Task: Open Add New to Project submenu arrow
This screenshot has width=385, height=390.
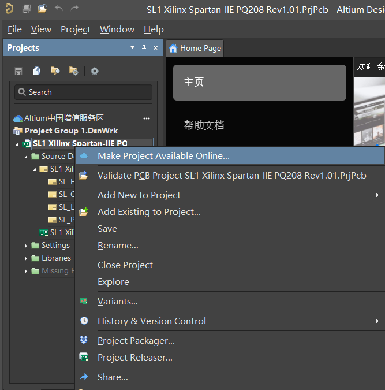Action: tap(377, 195)
